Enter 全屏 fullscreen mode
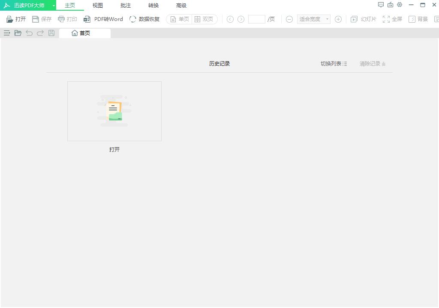The height and width of the screenshot is (308, 439). [x=392, y=19]
